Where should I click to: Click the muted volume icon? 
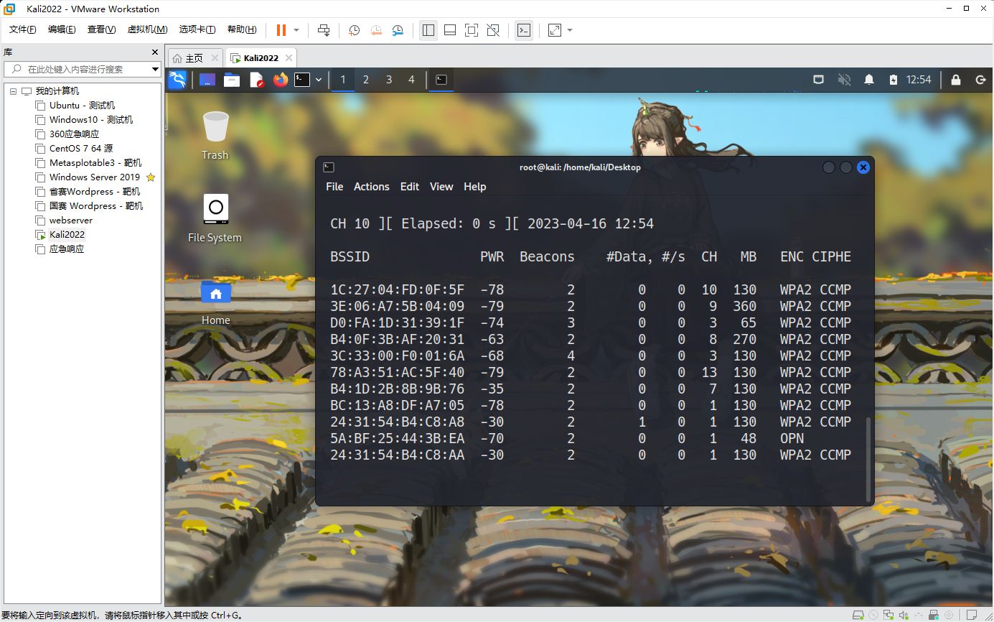[844, 80]
